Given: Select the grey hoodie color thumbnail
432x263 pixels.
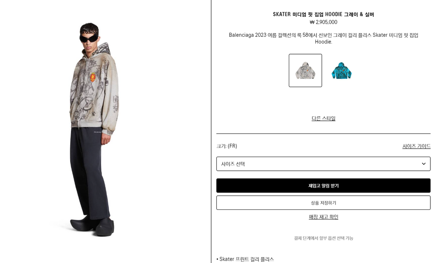Looking at the screenshot, I should (x=305, y=70).
